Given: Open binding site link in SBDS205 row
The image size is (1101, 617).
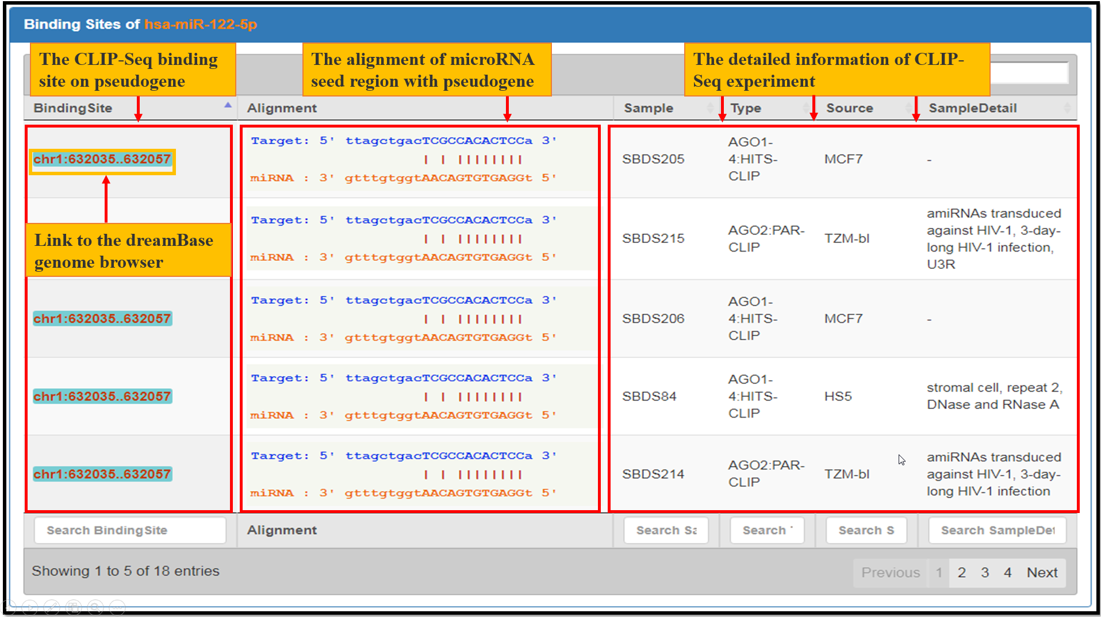Looking at the screenshot, I should click(102, 160).
